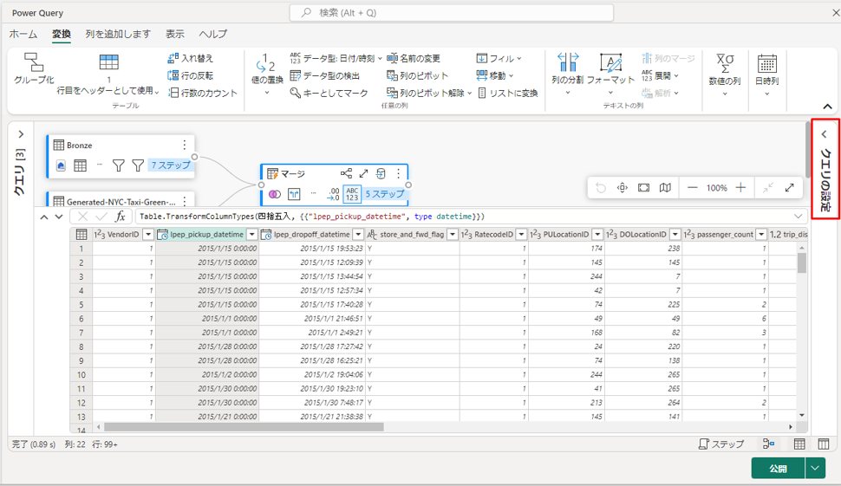Click the share icon on マージ query
The width and height of the screenshot is (841, 486).
(x=346, y=174)
